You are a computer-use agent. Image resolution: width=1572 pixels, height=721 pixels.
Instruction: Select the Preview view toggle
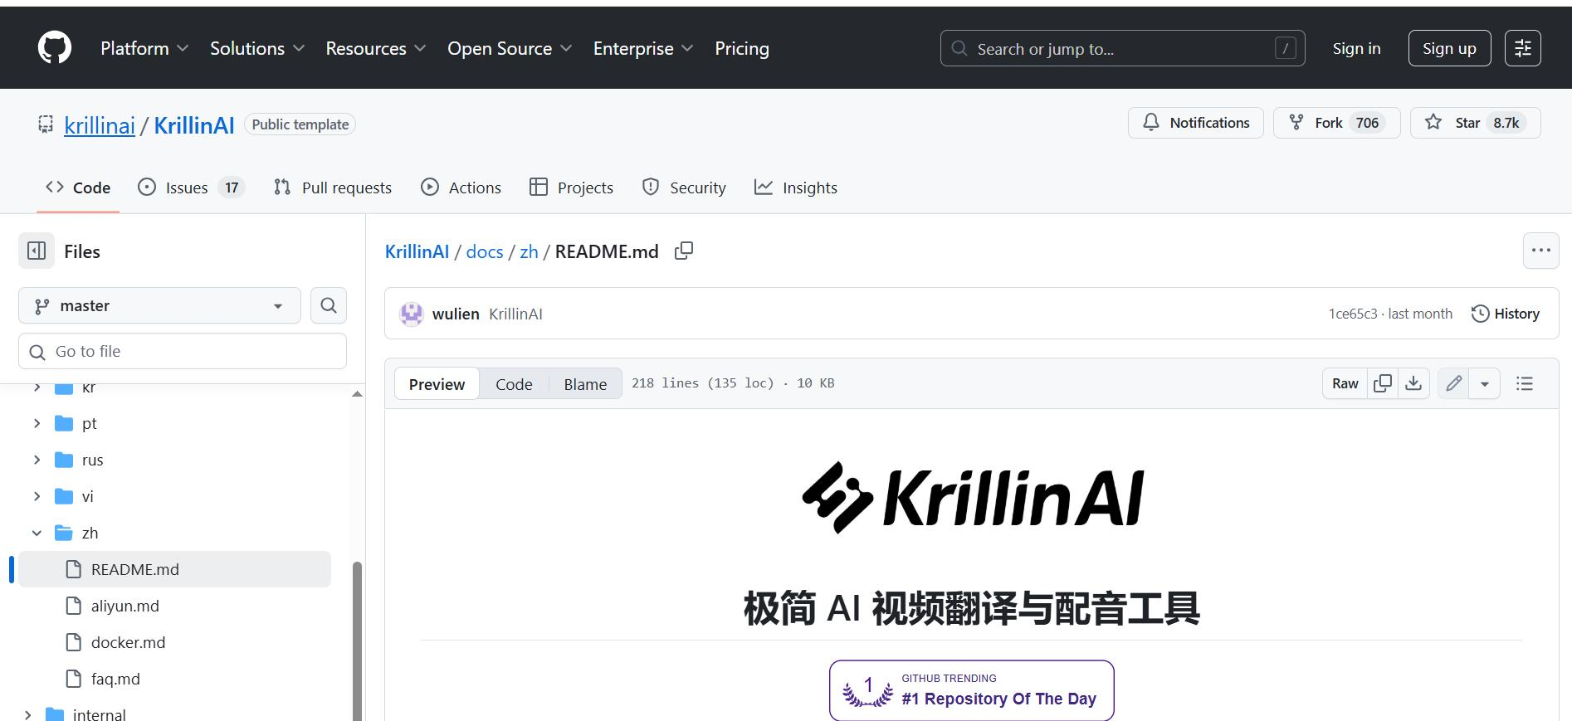pyautogui.click(x=437, y=383)
